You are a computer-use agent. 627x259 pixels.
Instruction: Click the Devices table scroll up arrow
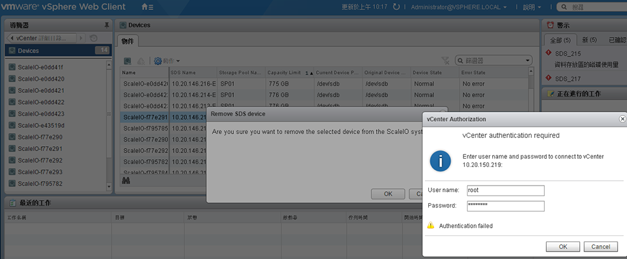point(530,71)
